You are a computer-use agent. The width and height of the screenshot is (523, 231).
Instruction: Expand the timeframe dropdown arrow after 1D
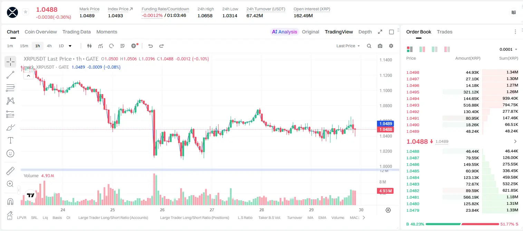coord(70,46)
